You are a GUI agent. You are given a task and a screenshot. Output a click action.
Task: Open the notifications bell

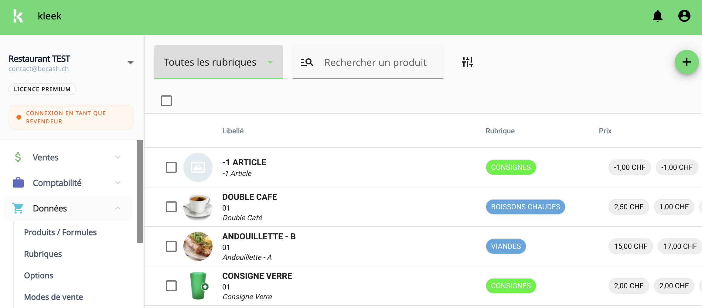(x=657, y=16)
